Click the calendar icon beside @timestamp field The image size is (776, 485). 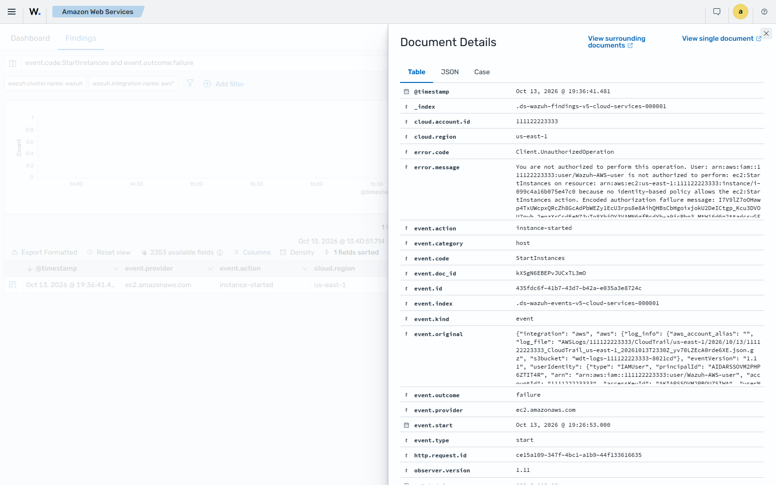pyautogui.click(x=406, y=92)
